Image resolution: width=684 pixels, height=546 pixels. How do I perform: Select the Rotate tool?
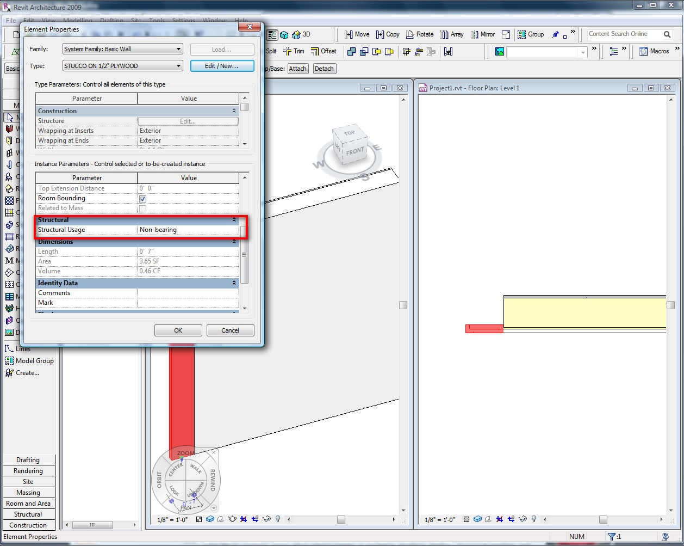pyautogui.click(x=419, y=34)
